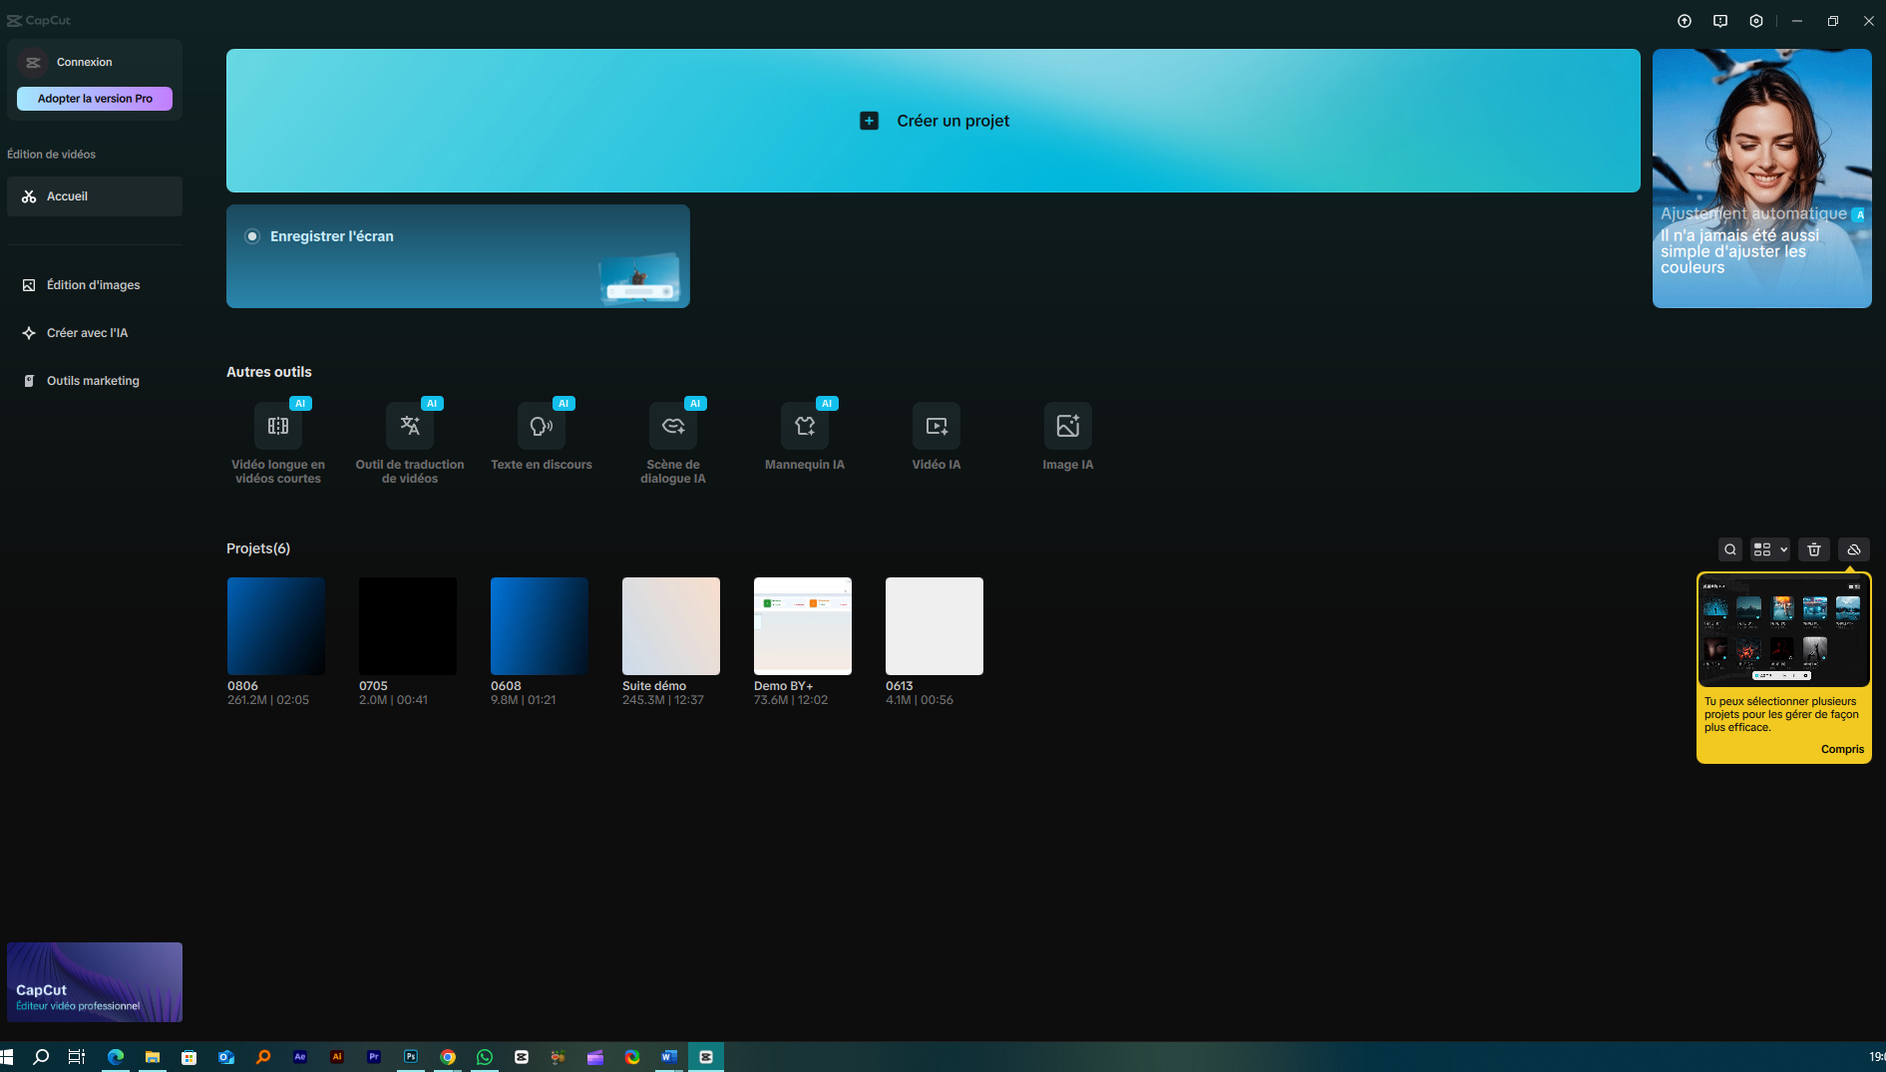Screen dimensions: 1886x1072
Task: Click Enregistrer l'écran record option
Action: tap(458, 256)
